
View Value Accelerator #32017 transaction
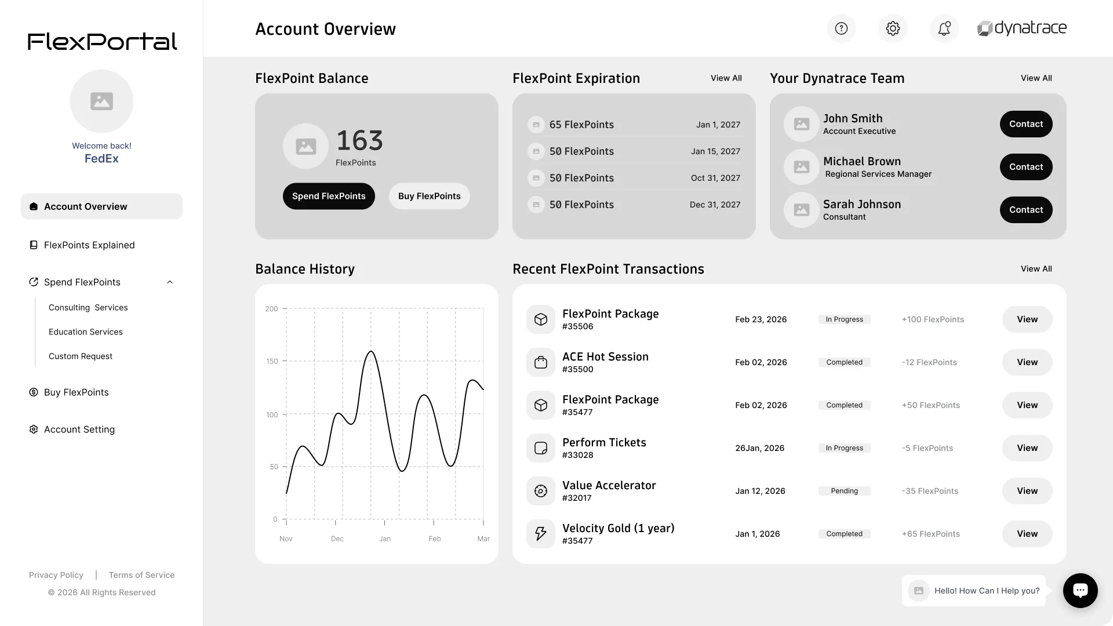(1027, 491)
